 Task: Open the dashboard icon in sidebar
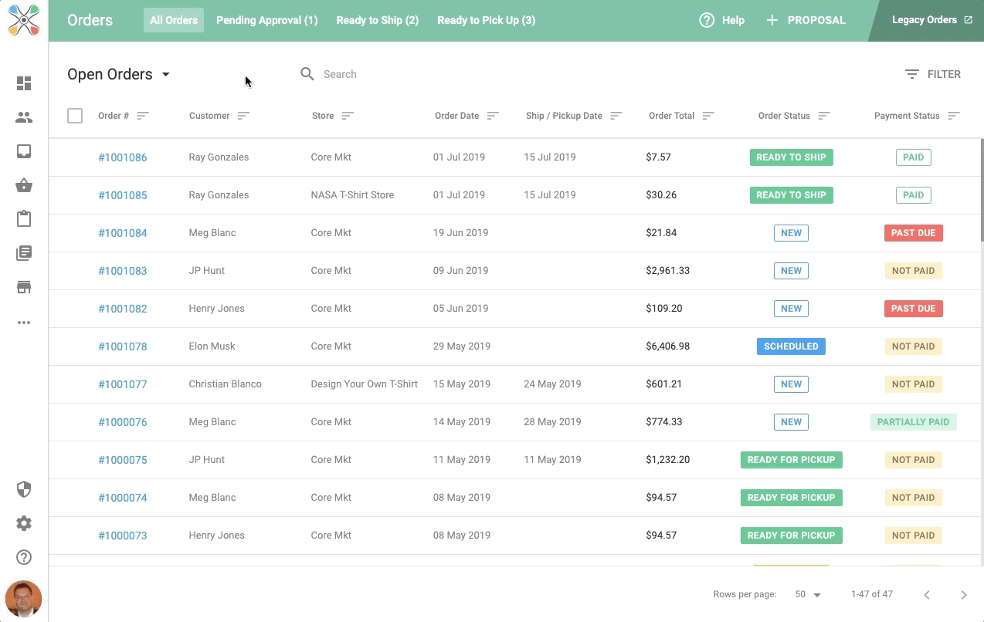[x=24, y=83]
